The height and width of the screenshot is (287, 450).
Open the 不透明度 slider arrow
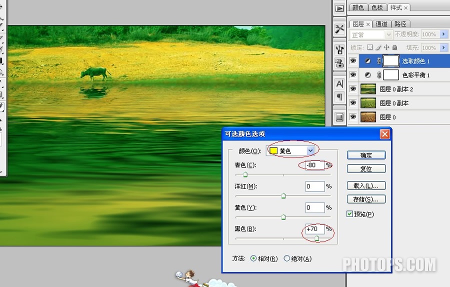point(443,34)
